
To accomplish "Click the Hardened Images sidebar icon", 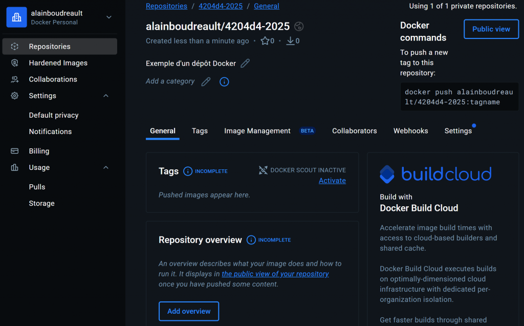I will [15, 63].
